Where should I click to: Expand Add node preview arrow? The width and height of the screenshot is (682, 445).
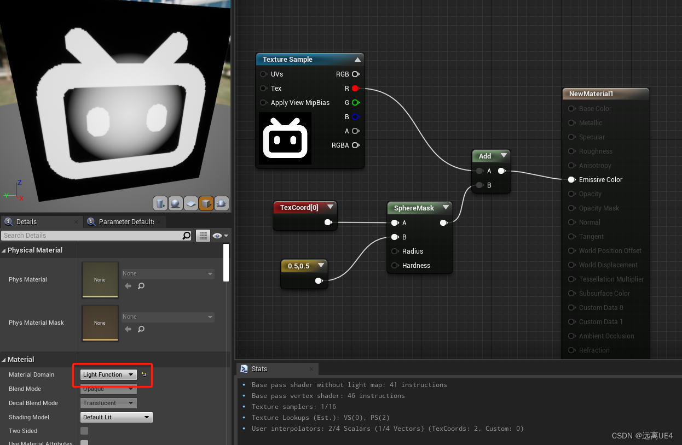(x=504, y=156)
